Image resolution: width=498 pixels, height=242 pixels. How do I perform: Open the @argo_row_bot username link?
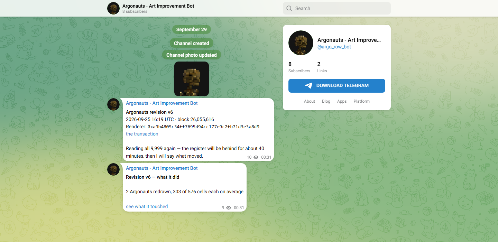point(334,47)
